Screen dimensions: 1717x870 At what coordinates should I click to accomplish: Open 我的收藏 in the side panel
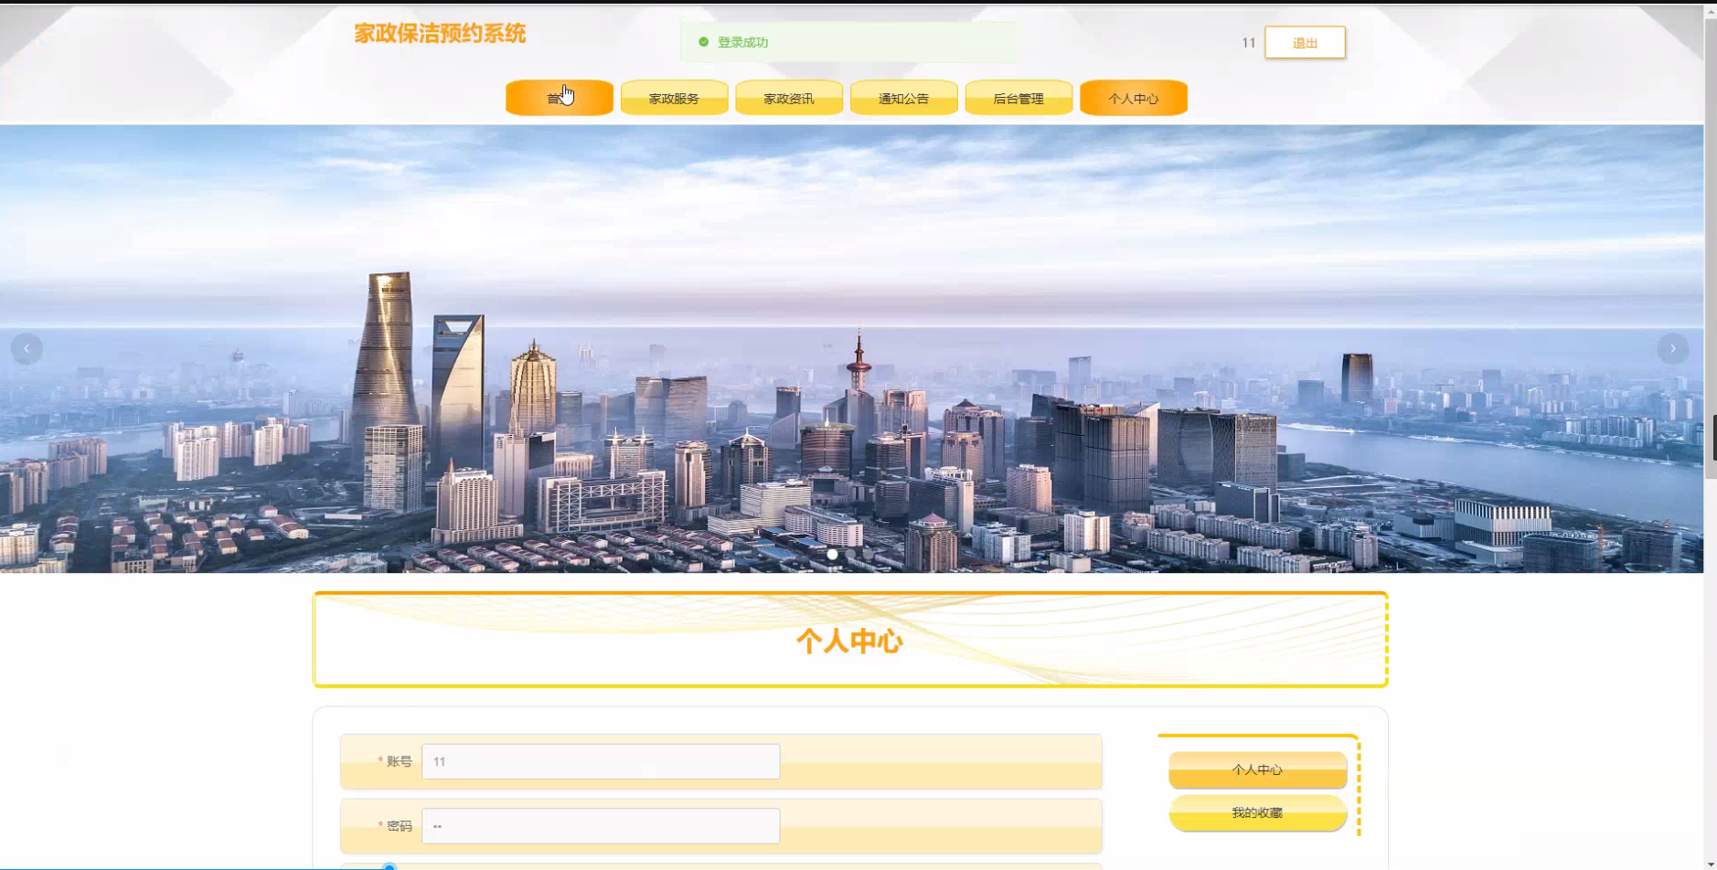[x=1257, y=812]
